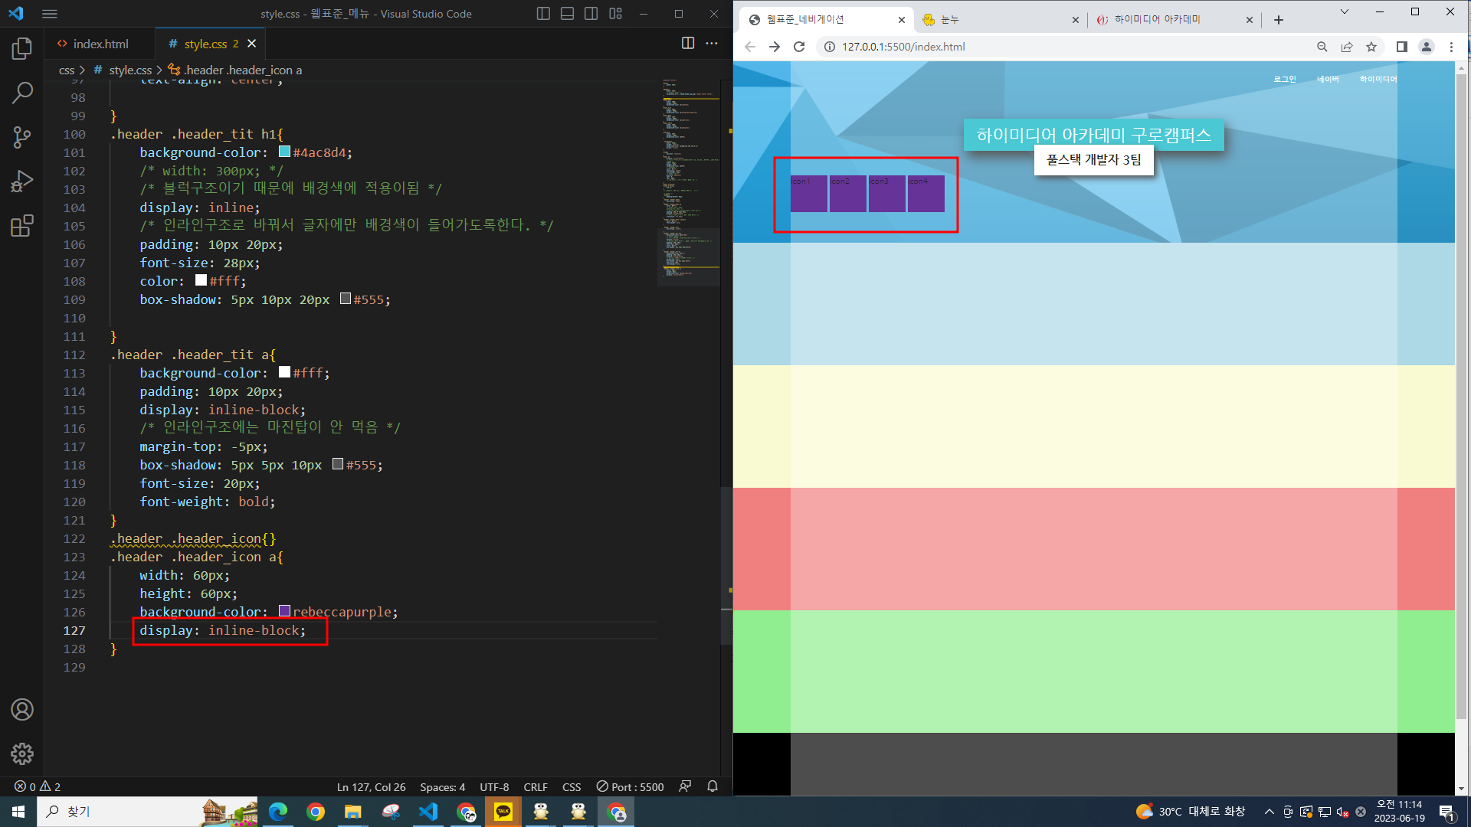The image size is (1471, 827).
Task: Open the Search view in the activity bar
Action: [x=22, y=93]
